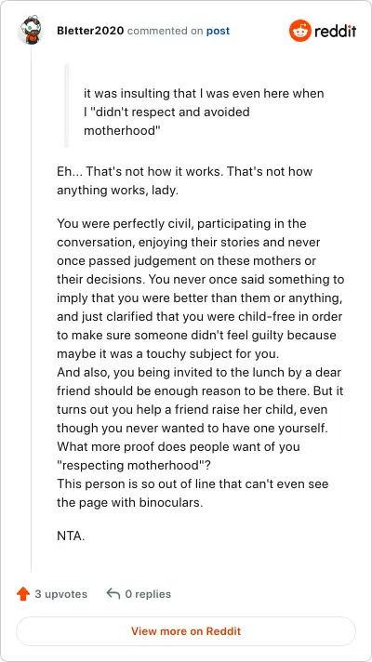Click the reply arrow icon
This screenshot has width=372, height=662.
click(113, 594)
